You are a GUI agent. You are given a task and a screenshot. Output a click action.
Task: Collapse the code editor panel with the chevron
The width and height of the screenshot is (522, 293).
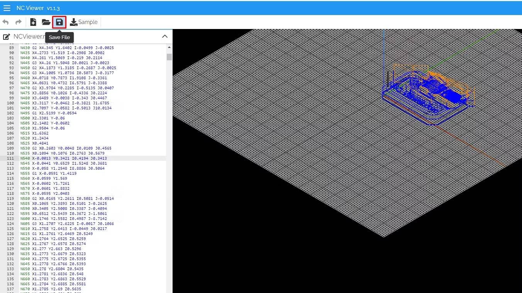click(x=164, y=36)
